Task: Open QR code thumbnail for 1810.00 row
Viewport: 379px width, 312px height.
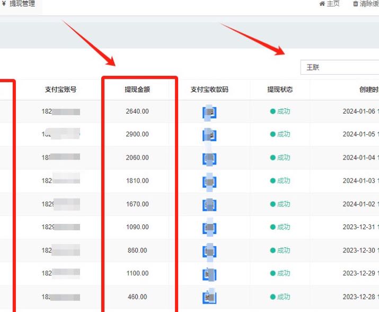Action: tap(210, 181)
